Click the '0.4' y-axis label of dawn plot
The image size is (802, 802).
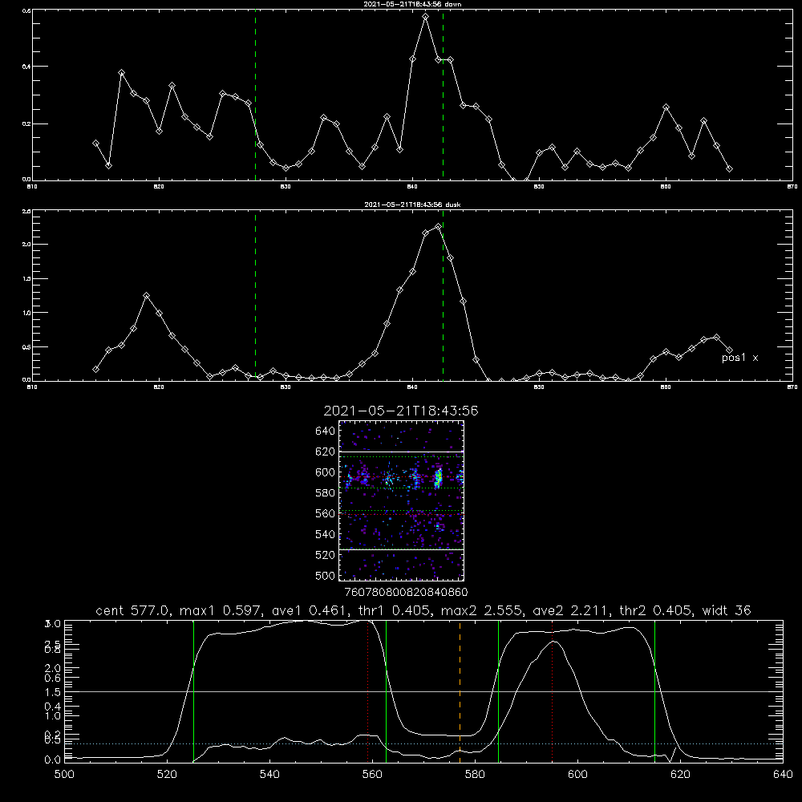tap(27, 67)
